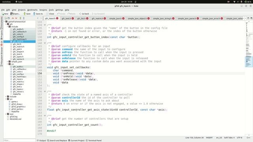The height and width of the screenshot is (142, 253).
Task: Open the Search and Replace panel
Action: [x=57, y=140]
